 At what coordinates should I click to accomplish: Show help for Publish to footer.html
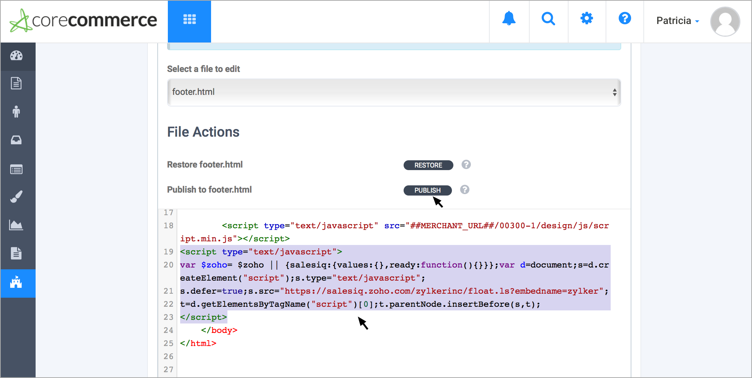pyautogui.click(x=465, y=190)
